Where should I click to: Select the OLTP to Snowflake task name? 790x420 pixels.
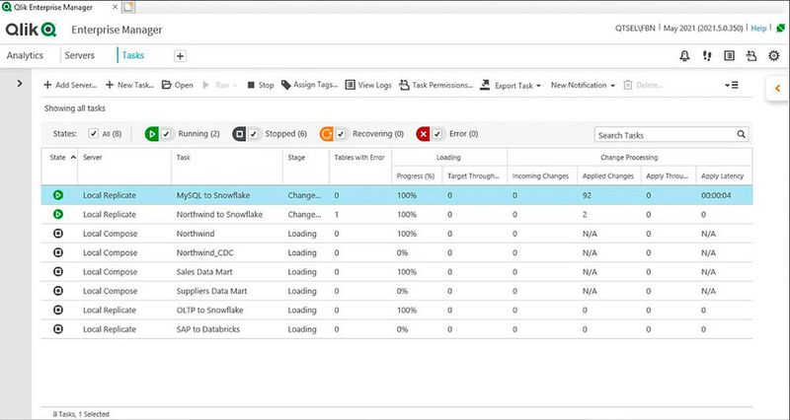[209, 310]
